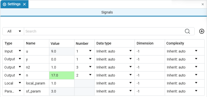207x97 pixels.
Task: Click name cell sf_param
Action: tap(37, 91)
